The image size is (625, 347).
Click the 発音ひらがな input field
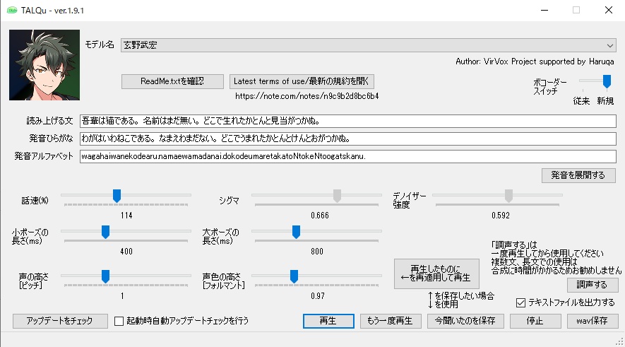coord(348,139)
